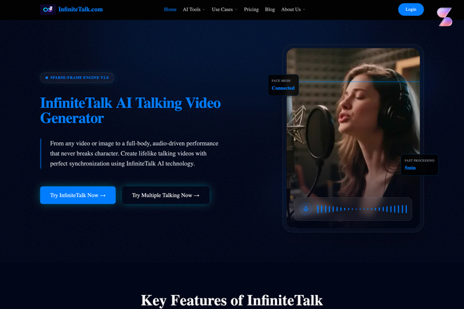Click the hero description paragraph text

pos(135,154)
